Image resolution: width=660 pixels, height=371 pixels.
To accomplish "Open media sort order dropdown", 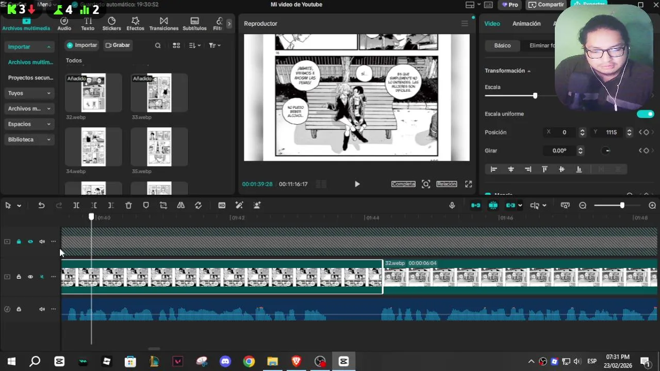I will point(194,45).
